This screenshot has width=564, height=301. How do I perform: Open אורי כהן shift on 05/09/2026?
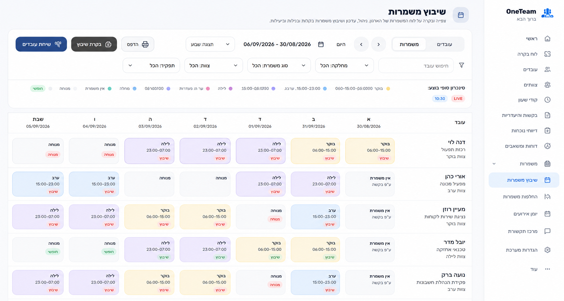(38, 184)
